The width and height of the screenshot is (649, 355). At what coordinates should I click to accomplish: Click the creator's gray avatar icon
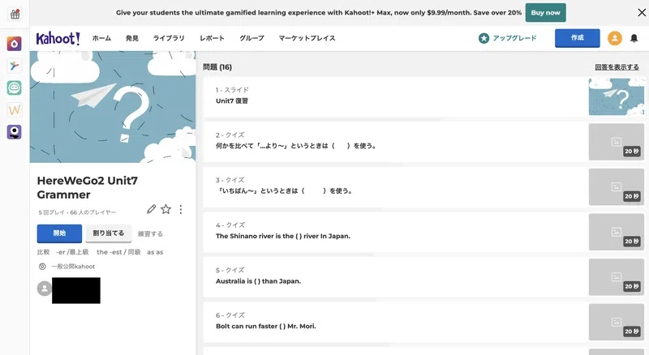(x=45, y=289)
